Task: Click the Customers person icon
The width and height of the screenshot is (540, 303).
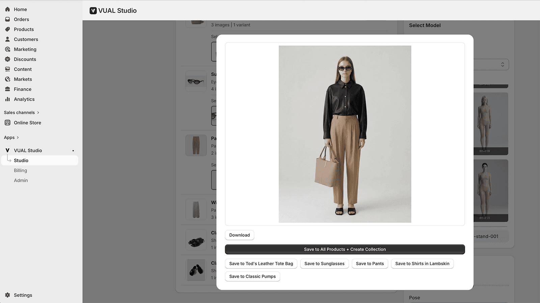Action: coord(7,39)
